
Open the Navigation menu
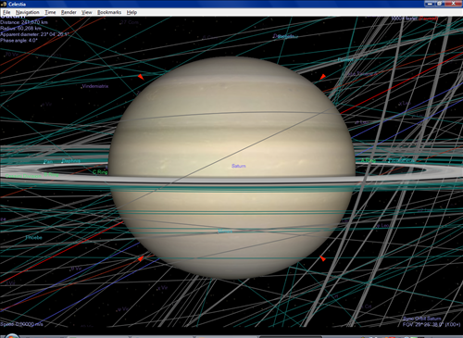tap(28, 12)
